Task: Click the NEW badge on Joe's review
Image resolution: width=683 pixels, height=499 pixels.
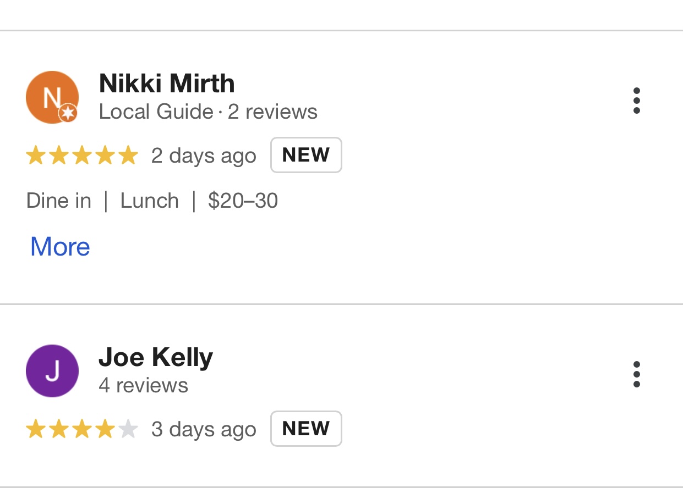Action: pos(306,429)
